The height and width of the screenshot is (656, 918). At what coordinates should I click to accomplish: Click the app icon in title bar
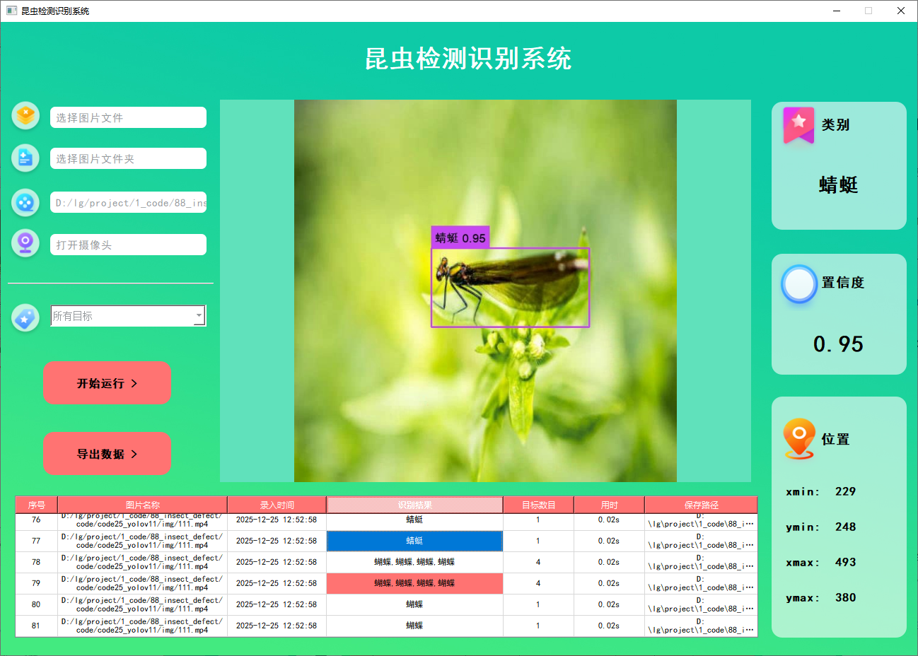pyautogui.click(x=11, y=11)
